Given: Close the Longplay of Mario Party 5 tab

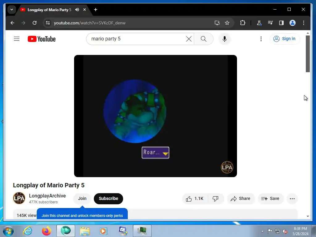Looking at the screenshot, I should pos(85,10).
